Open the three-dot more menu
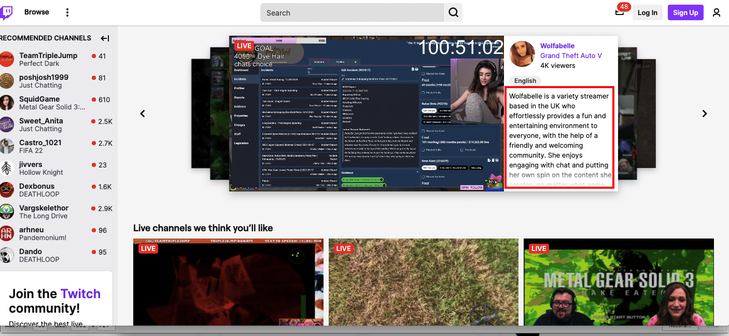The height and width of the screenshot is (336, 729). coord(67,12)
